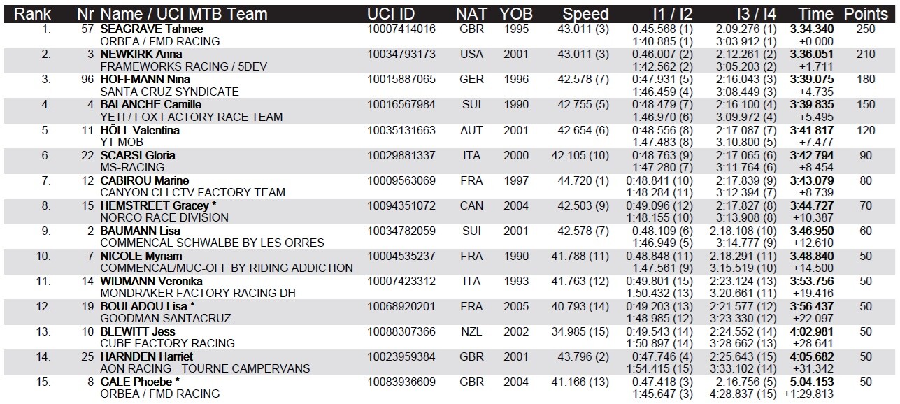Click team name SANTA CRUZ SYNDICATE

[170, 92]
